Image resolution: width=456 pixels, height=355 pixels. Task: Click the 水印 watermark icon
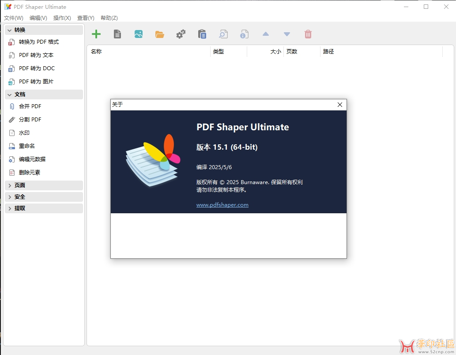pyautogui.click(x=11, y=133)
